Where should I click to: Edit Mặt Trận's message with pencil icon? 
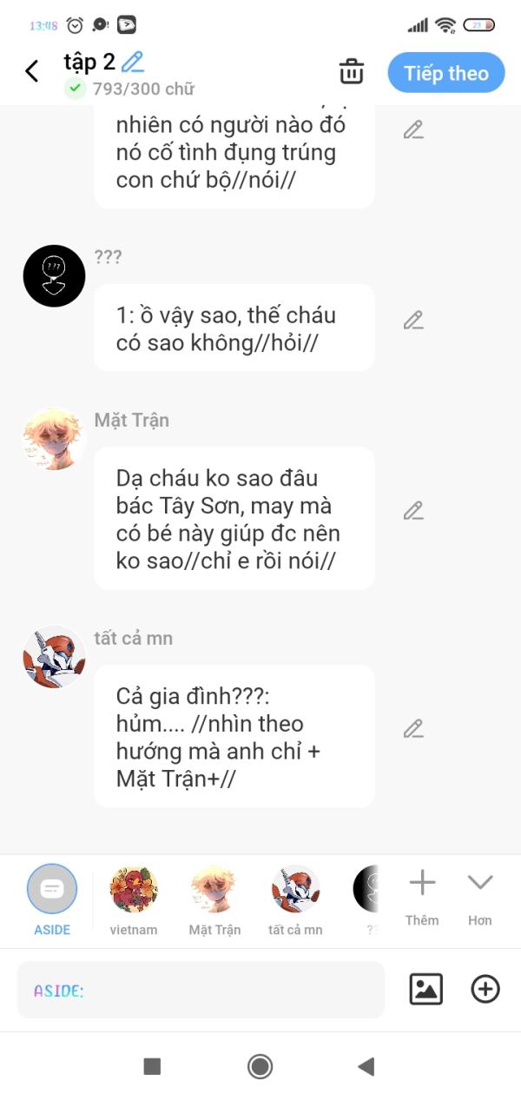[413, 510]
